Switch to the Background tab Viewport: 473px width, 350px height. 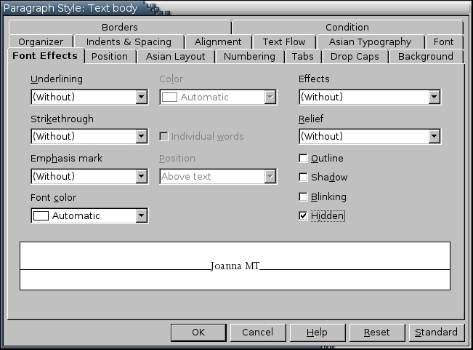click(426, 56)
